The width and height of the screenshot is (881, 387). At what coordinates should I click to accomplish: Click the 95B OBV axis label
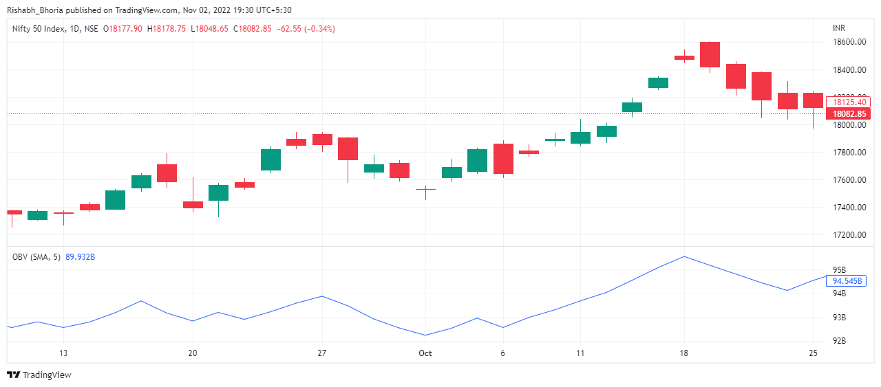[x=840, y=270]
